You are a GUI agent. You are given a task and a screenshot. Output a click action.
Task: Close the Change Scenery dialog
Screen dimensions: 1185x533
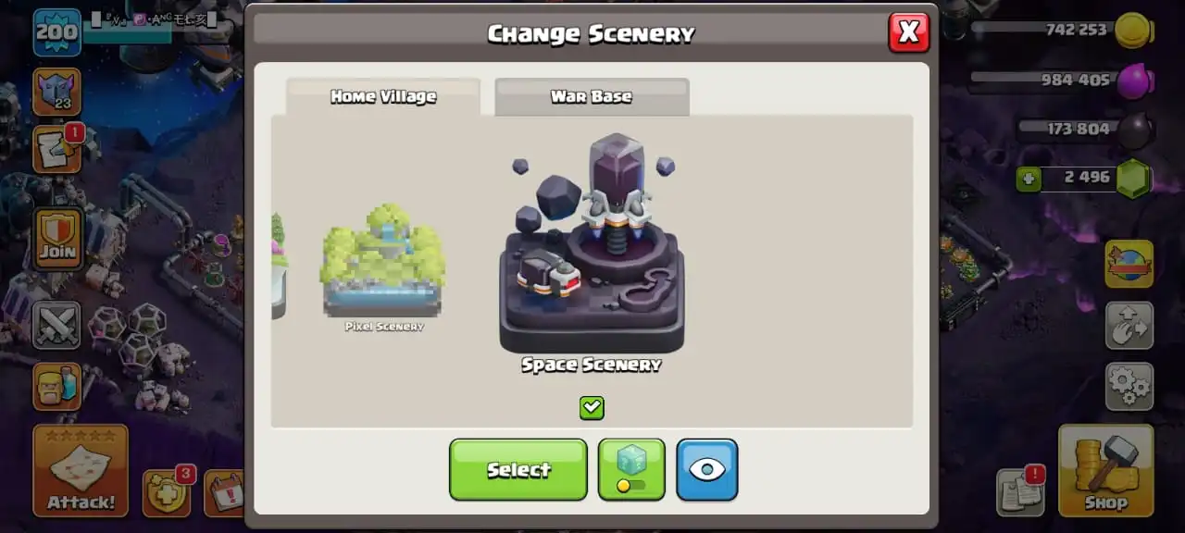tap(909, 32)
